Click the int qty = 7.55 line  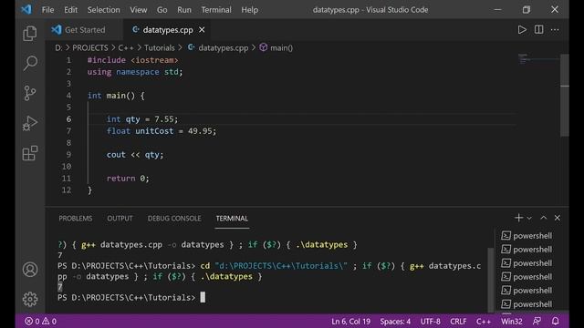(142, 119)
